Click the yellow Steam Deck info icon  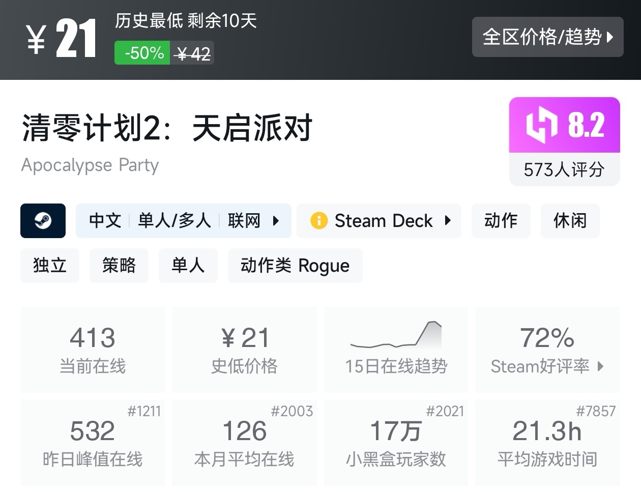point(318,221)
